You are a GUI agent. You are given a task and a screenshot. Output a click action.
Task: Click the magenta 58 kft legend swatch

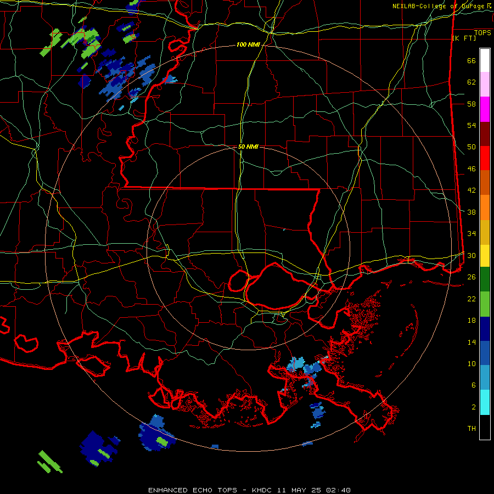tap(485, 109)
